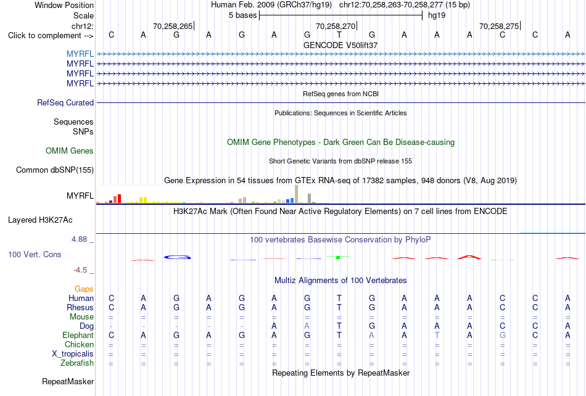Click the hg19 label beside the scale bar
Viewport: 586px width, 396px height.
click(x=437, y=15)
